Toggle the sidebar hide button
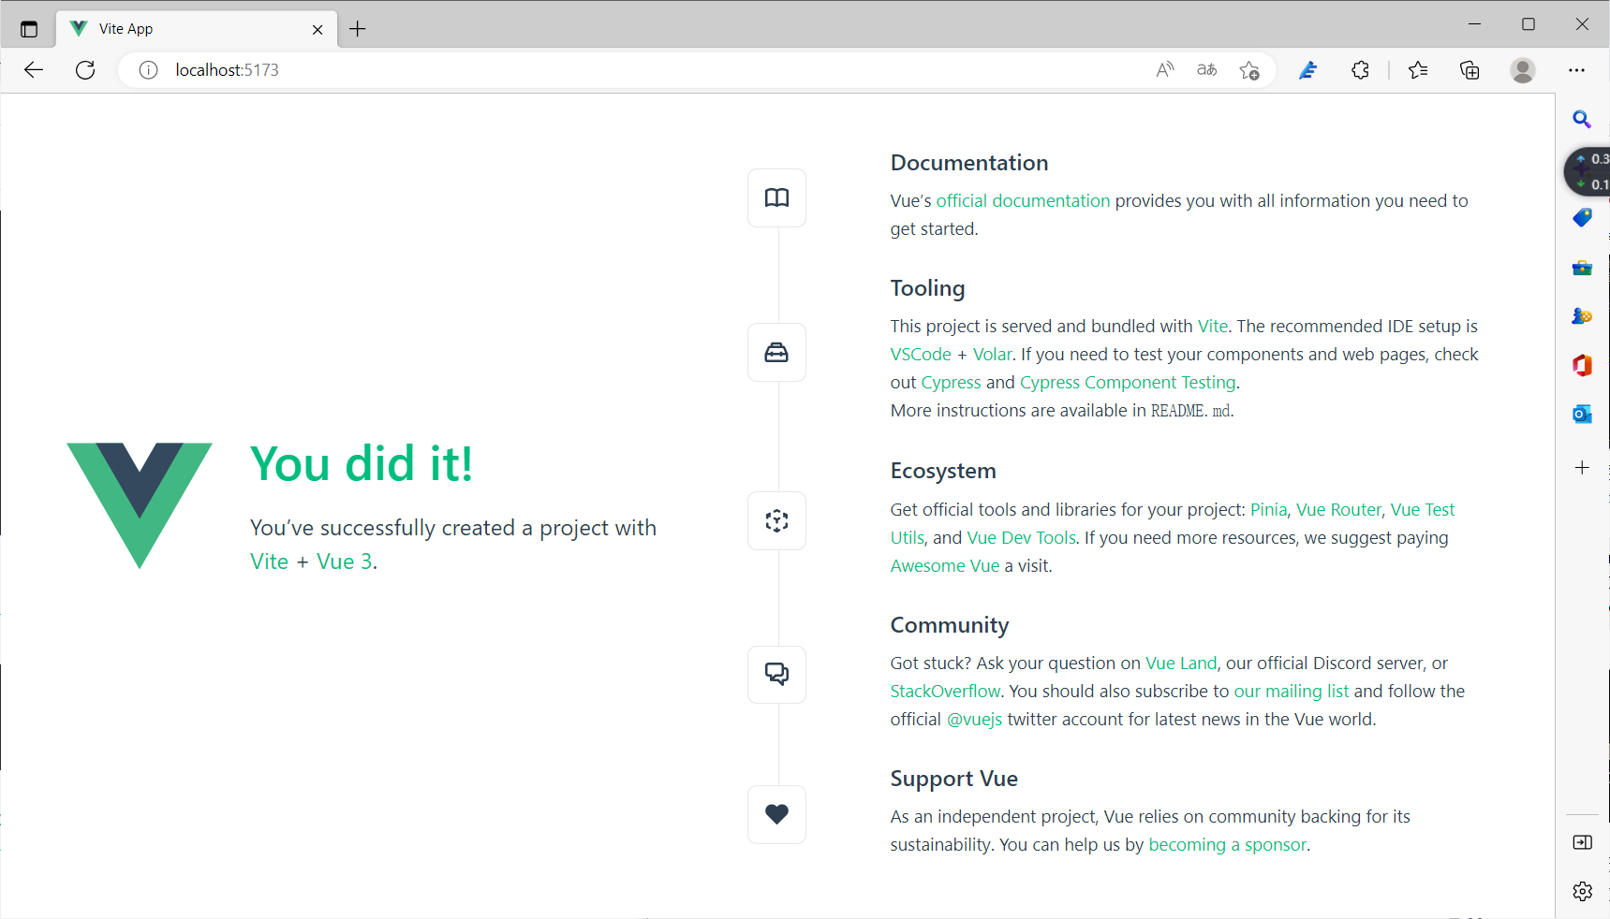 click(x=1582, y=842)
